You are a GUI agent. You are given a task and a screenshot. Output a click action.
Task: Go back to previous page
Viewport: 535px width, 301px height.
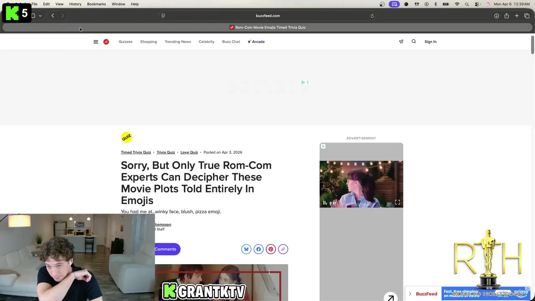pos(53,16)
